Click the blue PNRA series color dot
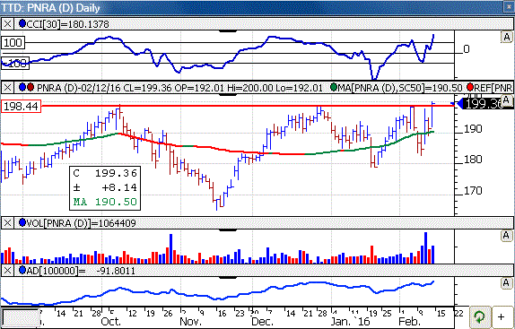 tap(22, 87)
